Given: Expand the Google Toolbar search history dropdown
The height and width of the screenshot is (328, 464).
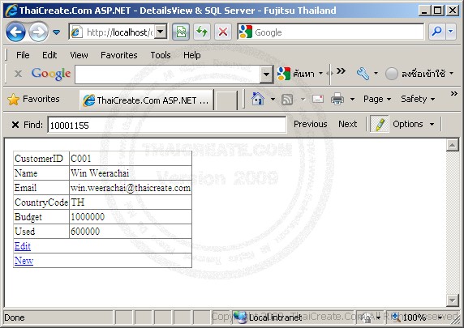Looking at the screenshot, I should click(x=266, y=75).
